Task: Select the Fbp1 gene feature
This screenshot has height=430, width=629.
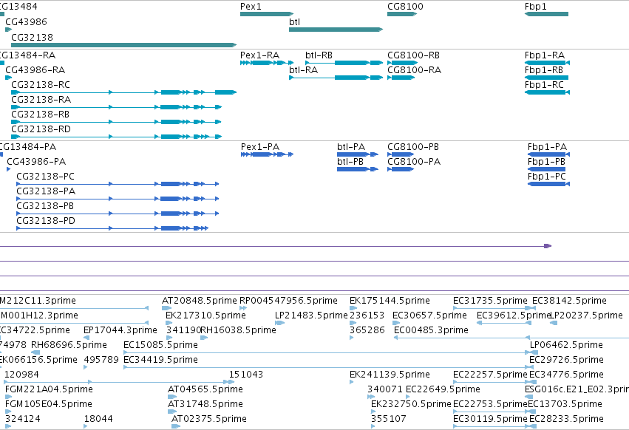Action: click(x=546, y=14)
